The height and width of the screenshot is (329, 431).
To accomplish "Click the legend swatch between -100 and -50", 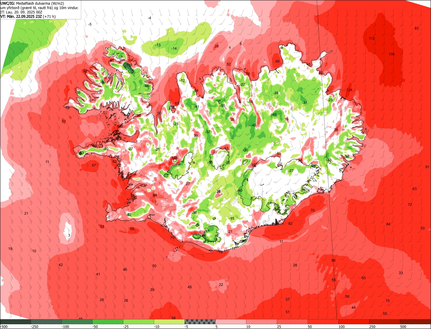I will (x=77, y=322).
